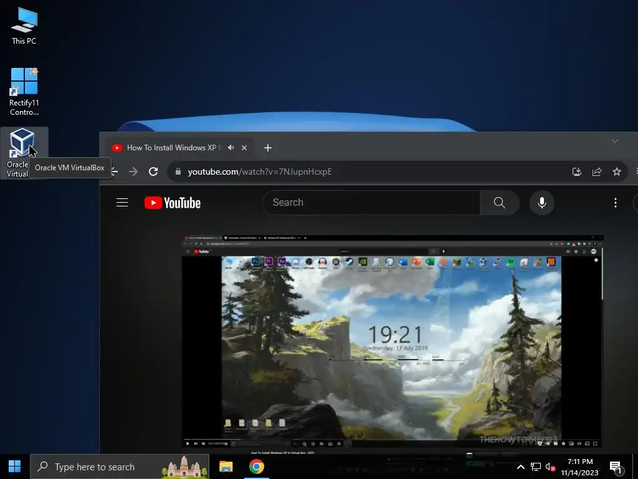Viewport: 638px width, 479px height.
Task: Go forward in Chrome history
Action: pos(133,172)
